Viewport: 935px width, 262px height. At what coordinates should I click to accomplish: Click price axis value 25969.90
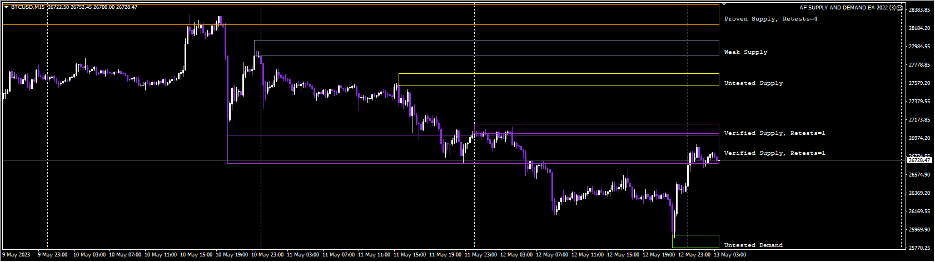919,230
